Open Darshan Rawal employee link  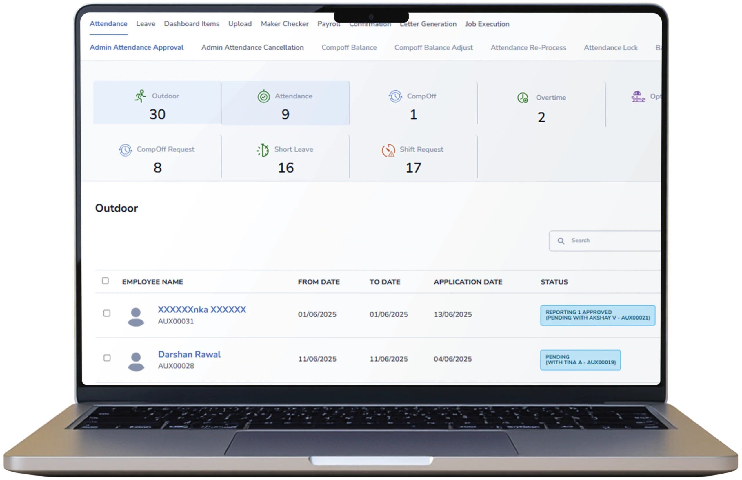pos(189,354)
